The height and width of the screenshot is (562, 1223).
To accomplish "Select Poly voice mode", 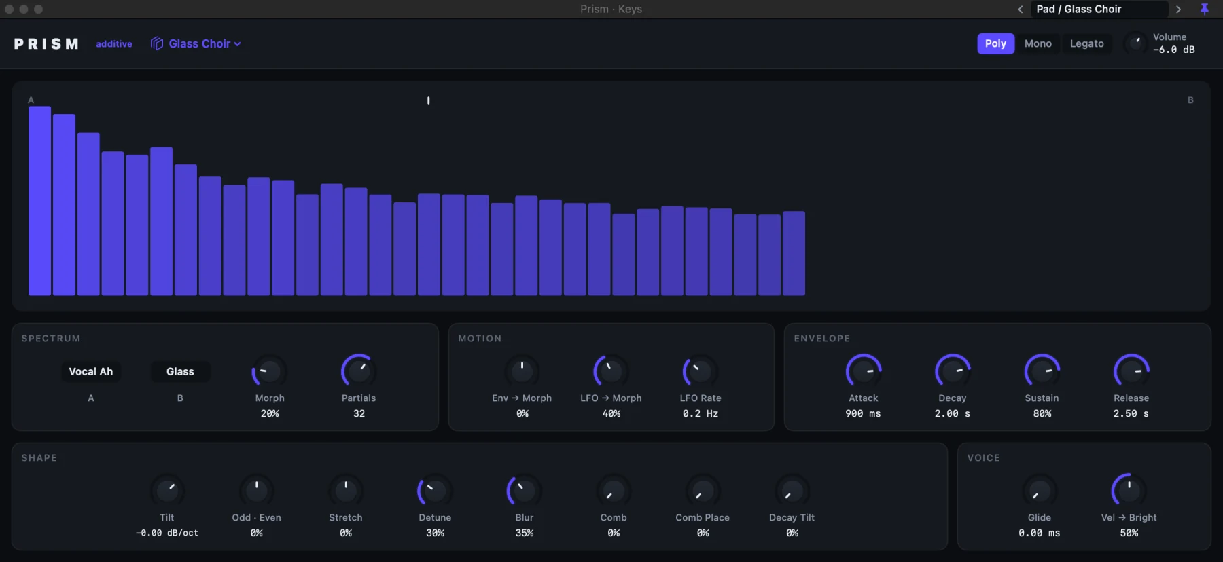I will click(x=995, y=43).
